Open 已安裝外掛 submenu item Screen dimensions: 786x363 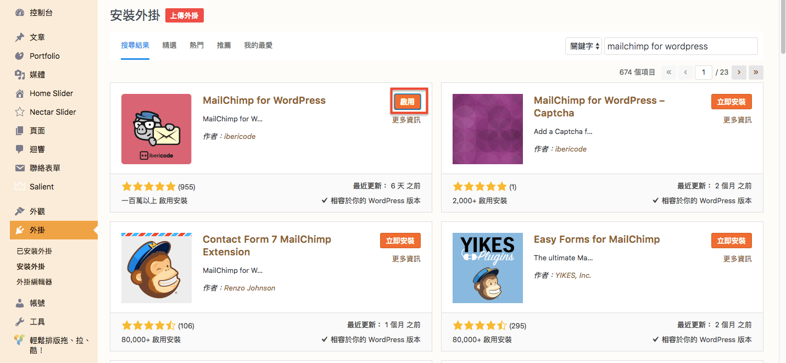pos(35,251)
